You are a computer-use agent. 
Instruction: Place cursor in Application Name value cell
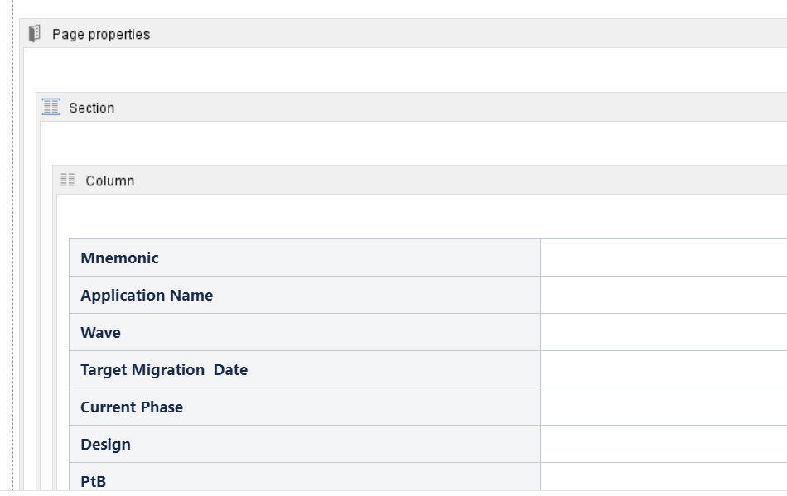pos(664,295)
